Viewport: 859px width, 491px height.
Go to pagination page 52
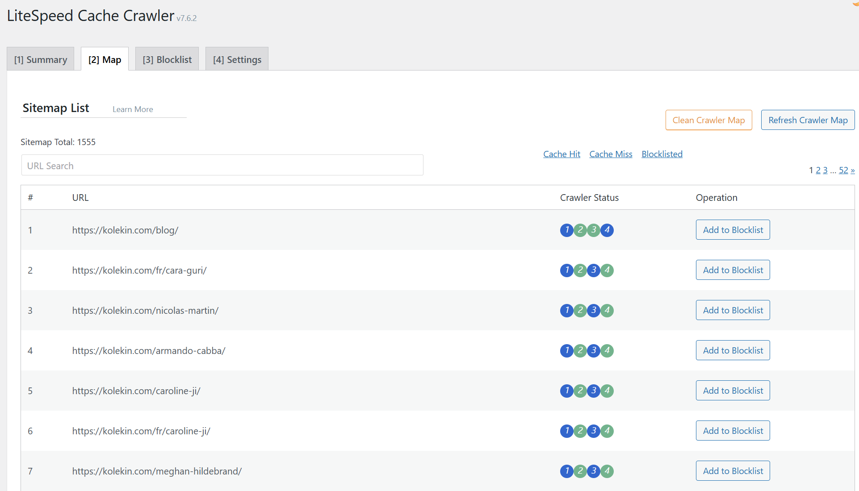(843, 170)
